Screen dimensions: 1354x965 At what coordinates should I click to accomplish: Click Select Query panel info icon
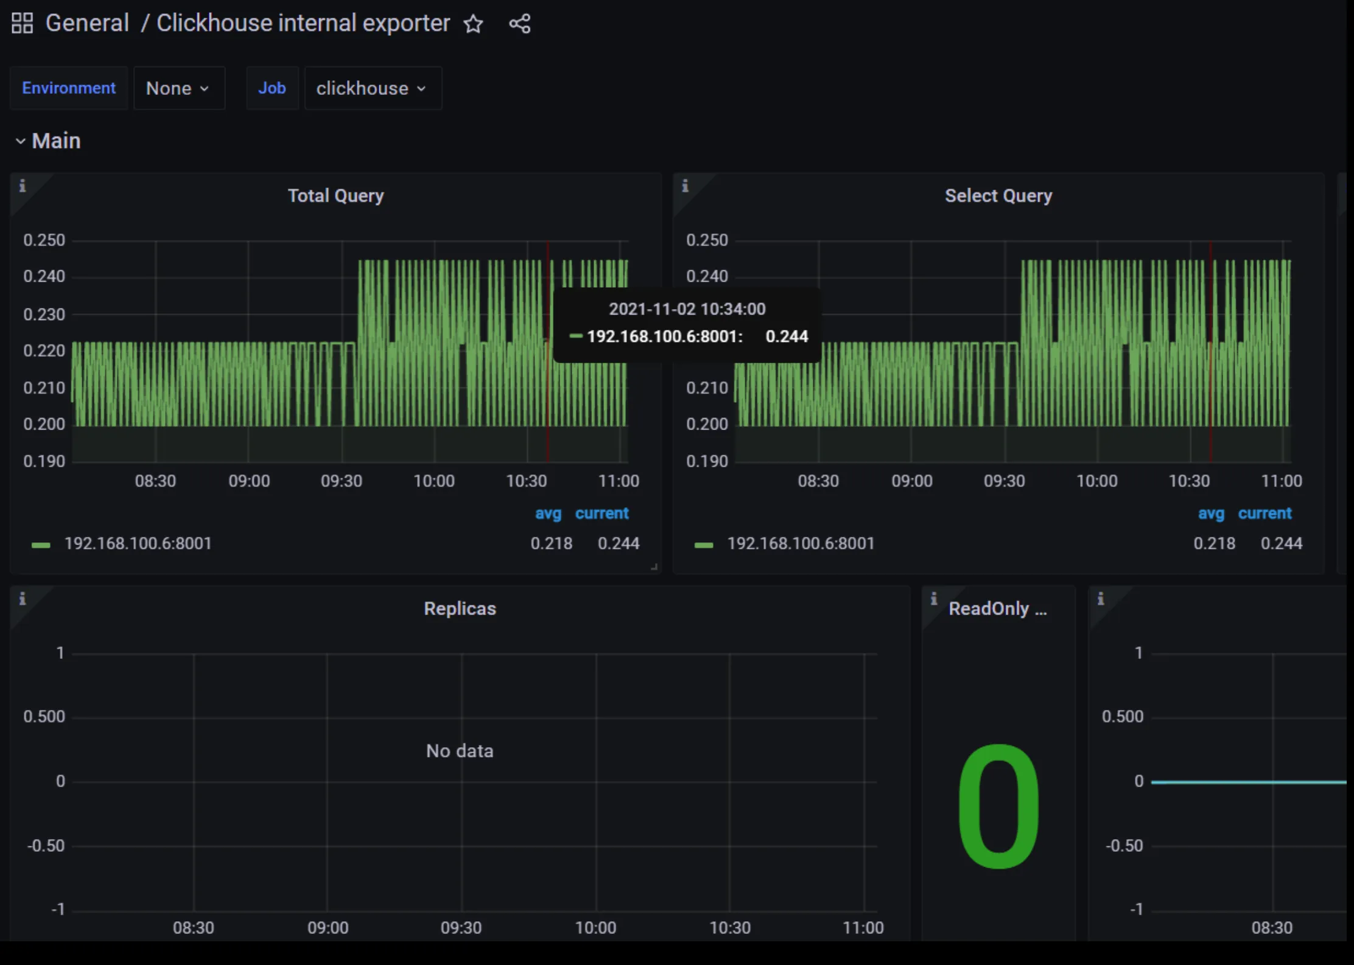click(685, 186)
